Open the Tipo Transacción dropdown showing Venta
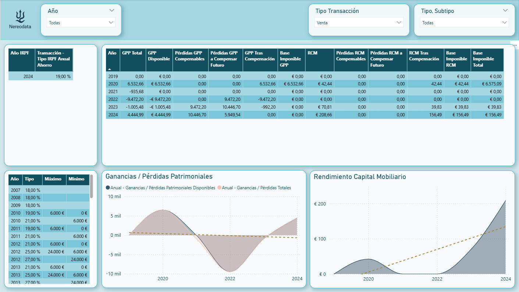519x292 pixels. (x=359, y=22)
